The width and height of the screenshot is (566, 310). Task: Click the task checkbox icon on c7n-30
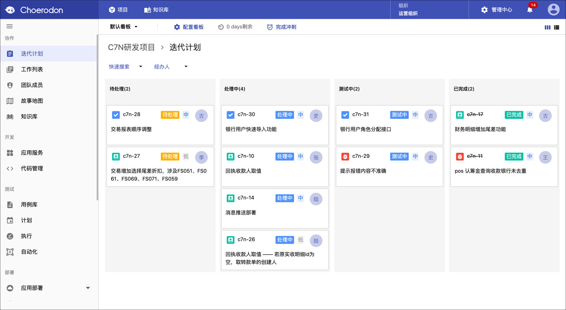231,115
